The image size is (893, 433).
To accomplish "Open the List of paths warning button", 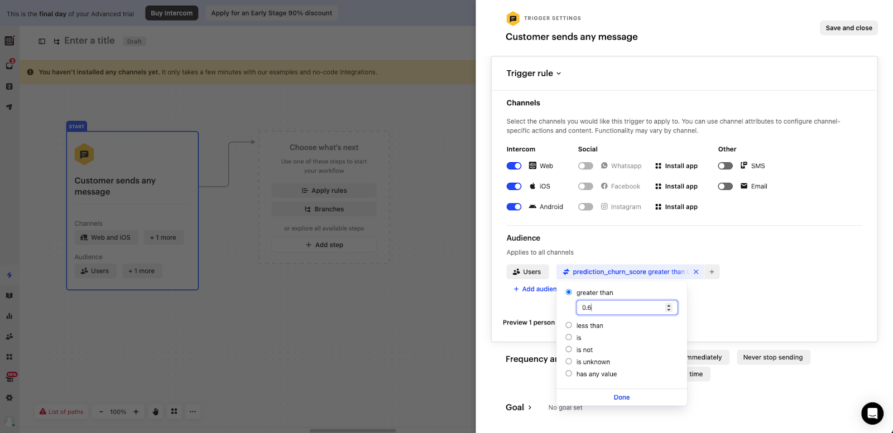I will click(61, 412).
